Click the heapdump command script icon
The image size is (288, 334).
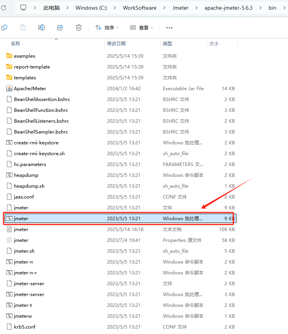9,175
